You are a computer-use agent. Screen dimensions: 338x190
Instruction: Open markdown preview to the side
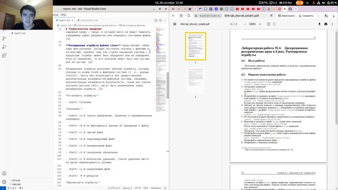(x=156, y=20)
